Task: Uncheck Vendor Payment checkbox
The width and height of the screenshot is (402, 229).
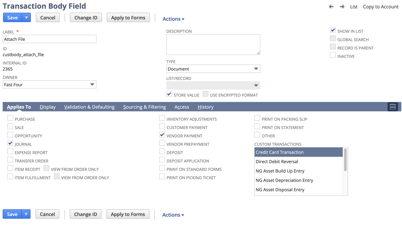Action: [162, 135]
